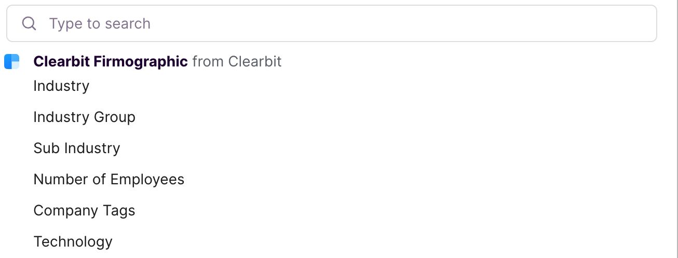Select the Technology attribute

(x=73, y=242)
